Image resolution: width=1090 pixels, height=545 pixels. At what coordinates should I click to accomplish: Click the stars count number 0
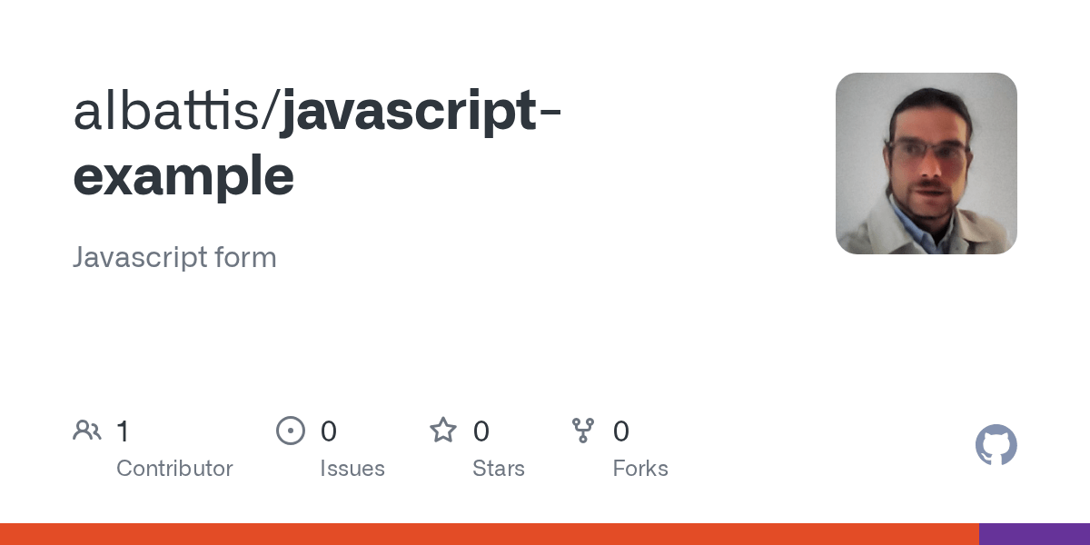[481, 431]
